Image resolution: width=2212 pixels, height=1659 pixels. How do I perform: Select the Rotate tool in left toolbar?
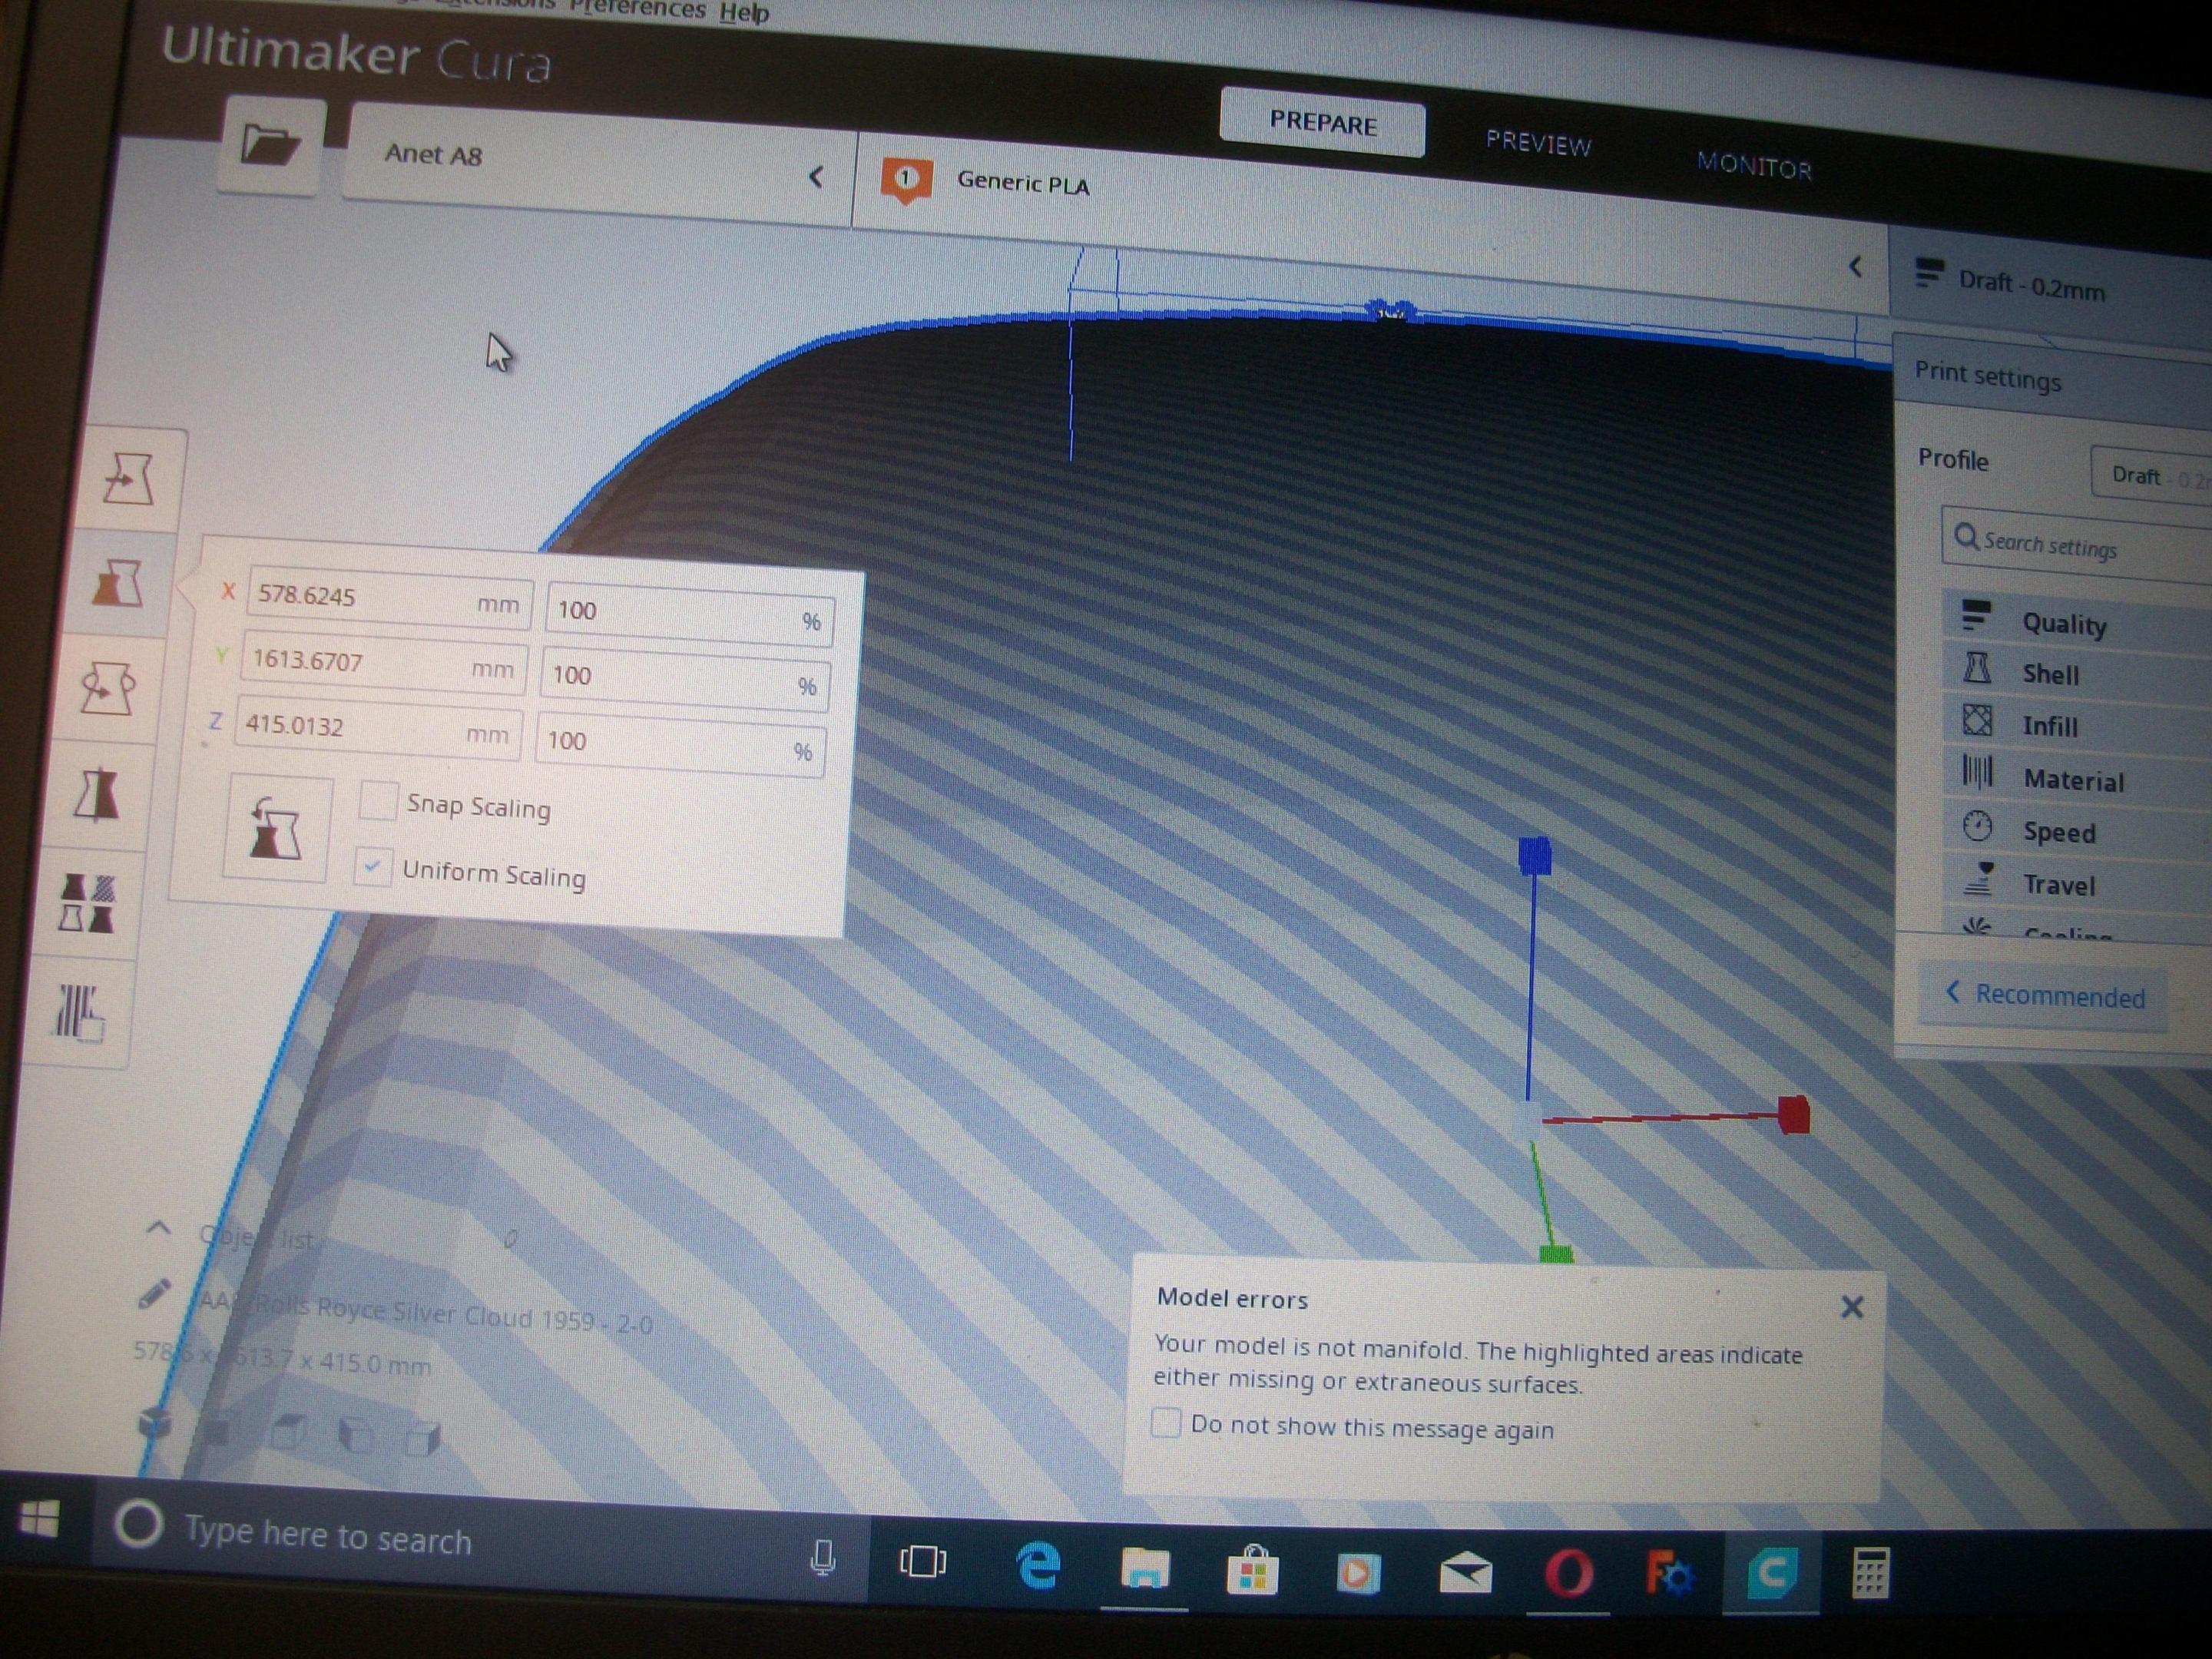pyautogui.click(x=108, y=689)
